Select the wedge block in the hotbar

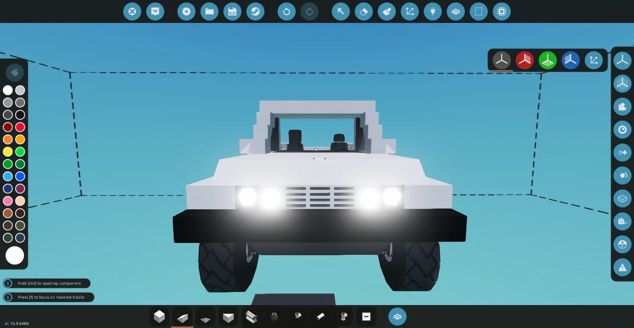(x=182, y=317)
